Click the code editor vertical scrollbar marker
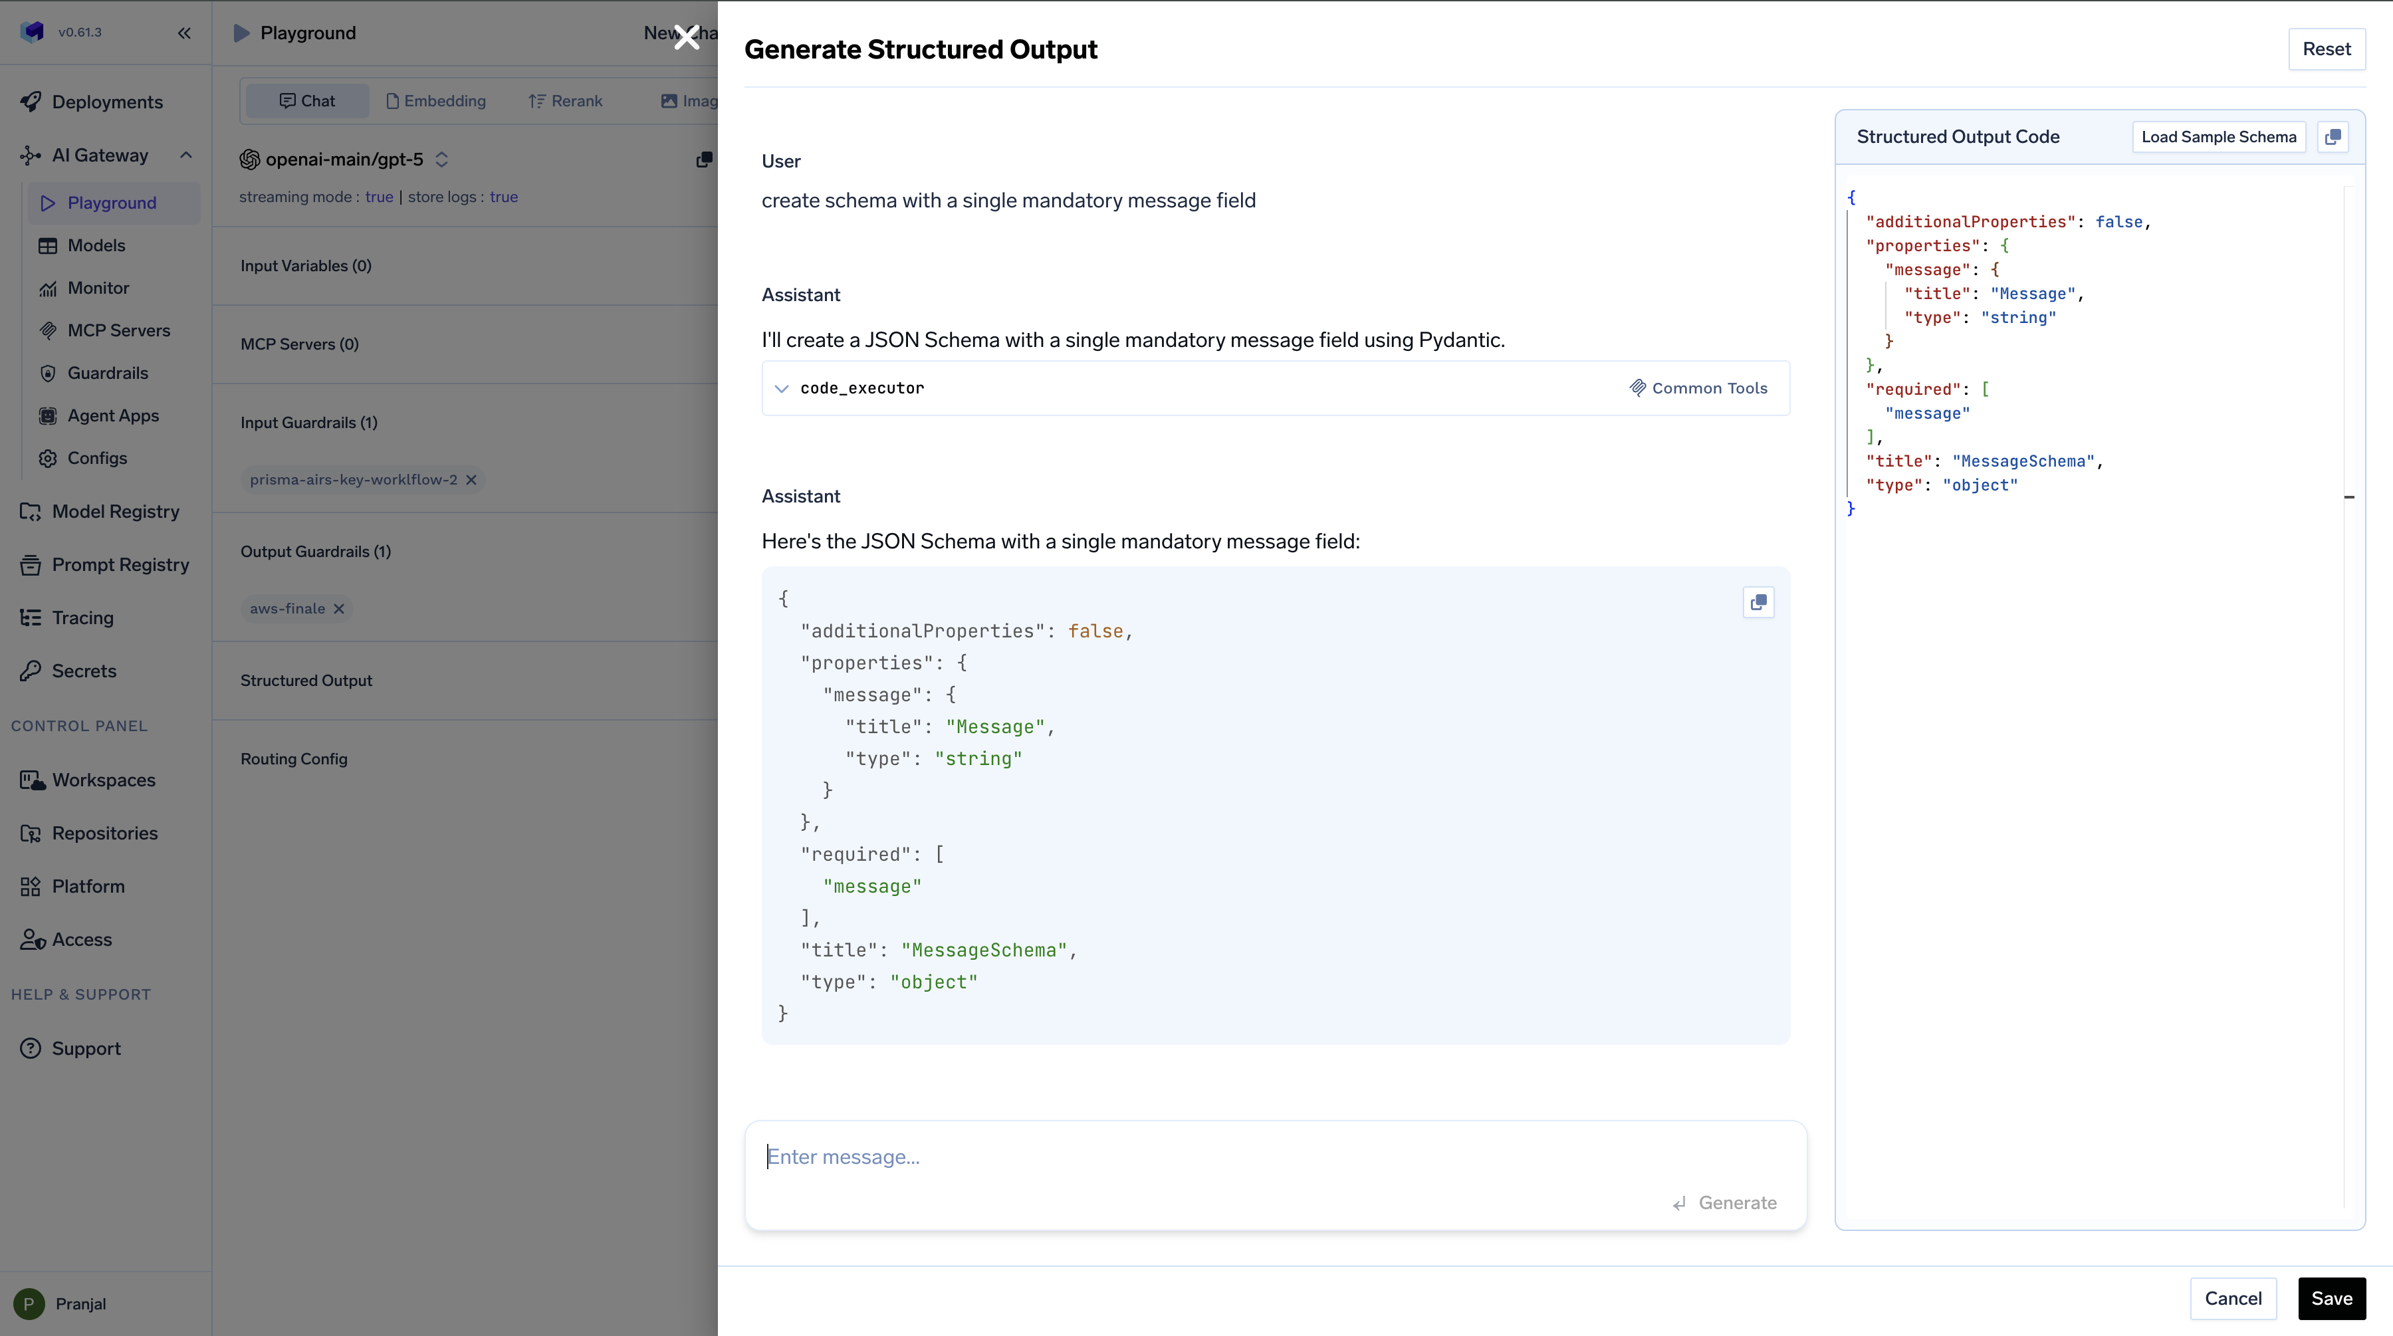Viewport: 2393px width, 1336px height. tap(2348, 497)
